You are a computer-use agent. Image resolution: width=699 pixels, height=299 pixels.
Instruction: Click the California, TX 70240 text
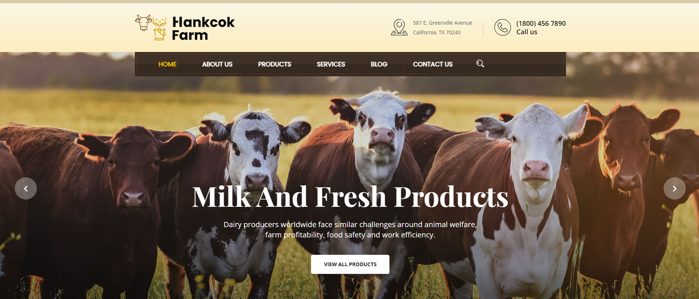coord(436,32)
